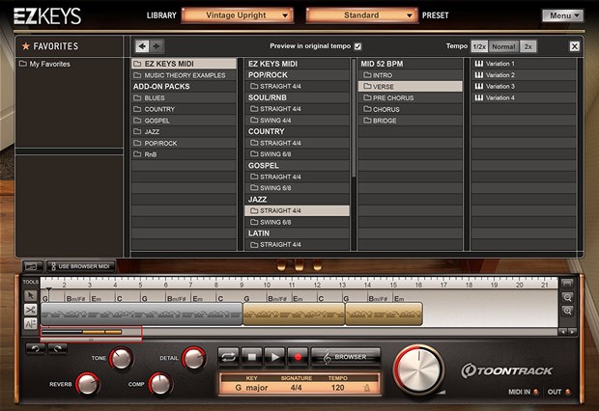Open the PRE CHORUS folder

pyautogui.click(x=410, y=97)
